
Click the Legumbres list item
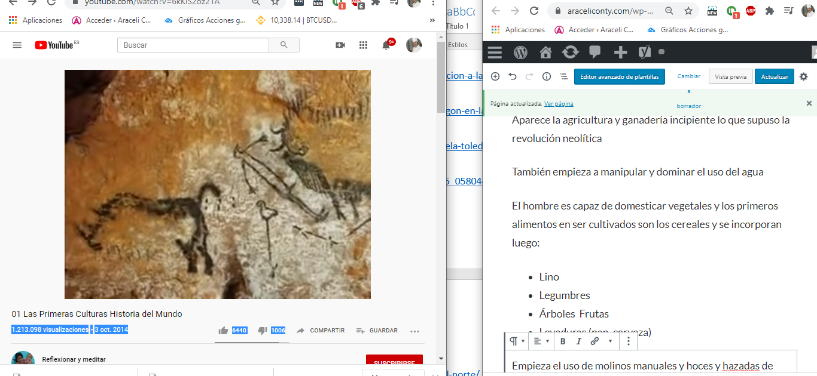[565, 295]
